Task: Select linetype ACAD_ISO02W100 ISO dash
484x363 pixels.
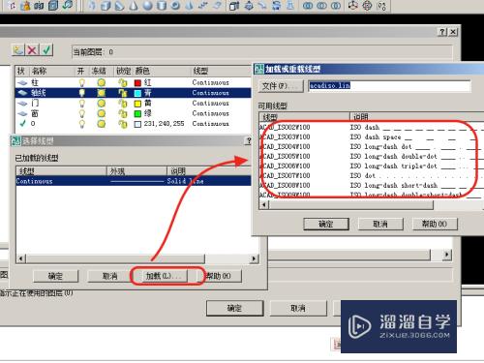Action: click(x=371, y=127)
